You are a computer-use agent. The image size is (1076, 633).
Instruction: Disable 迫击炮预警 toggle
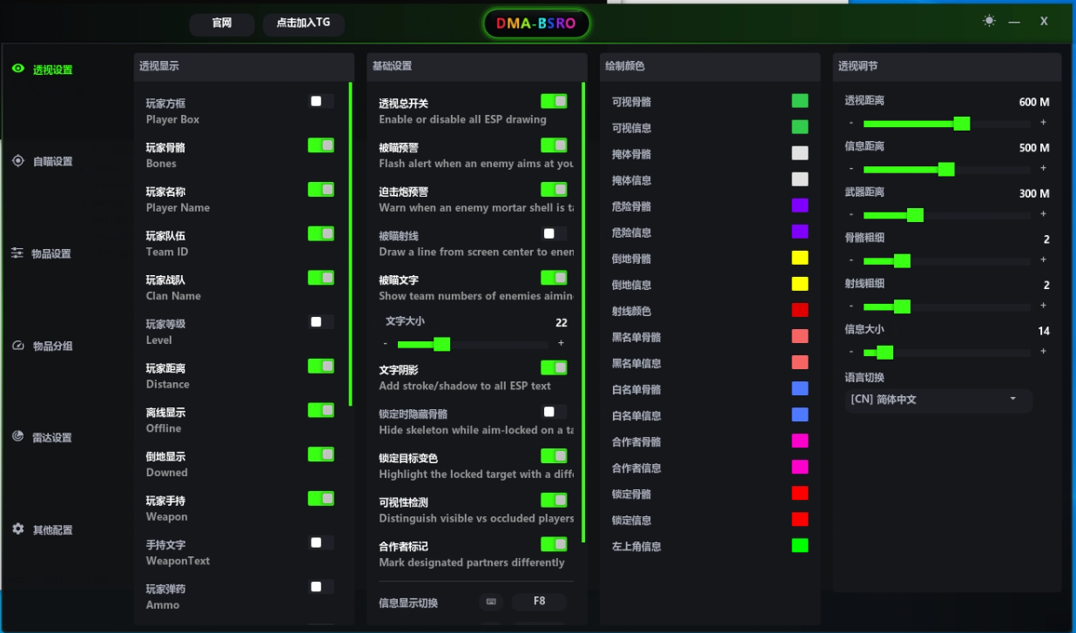point(554,189)
